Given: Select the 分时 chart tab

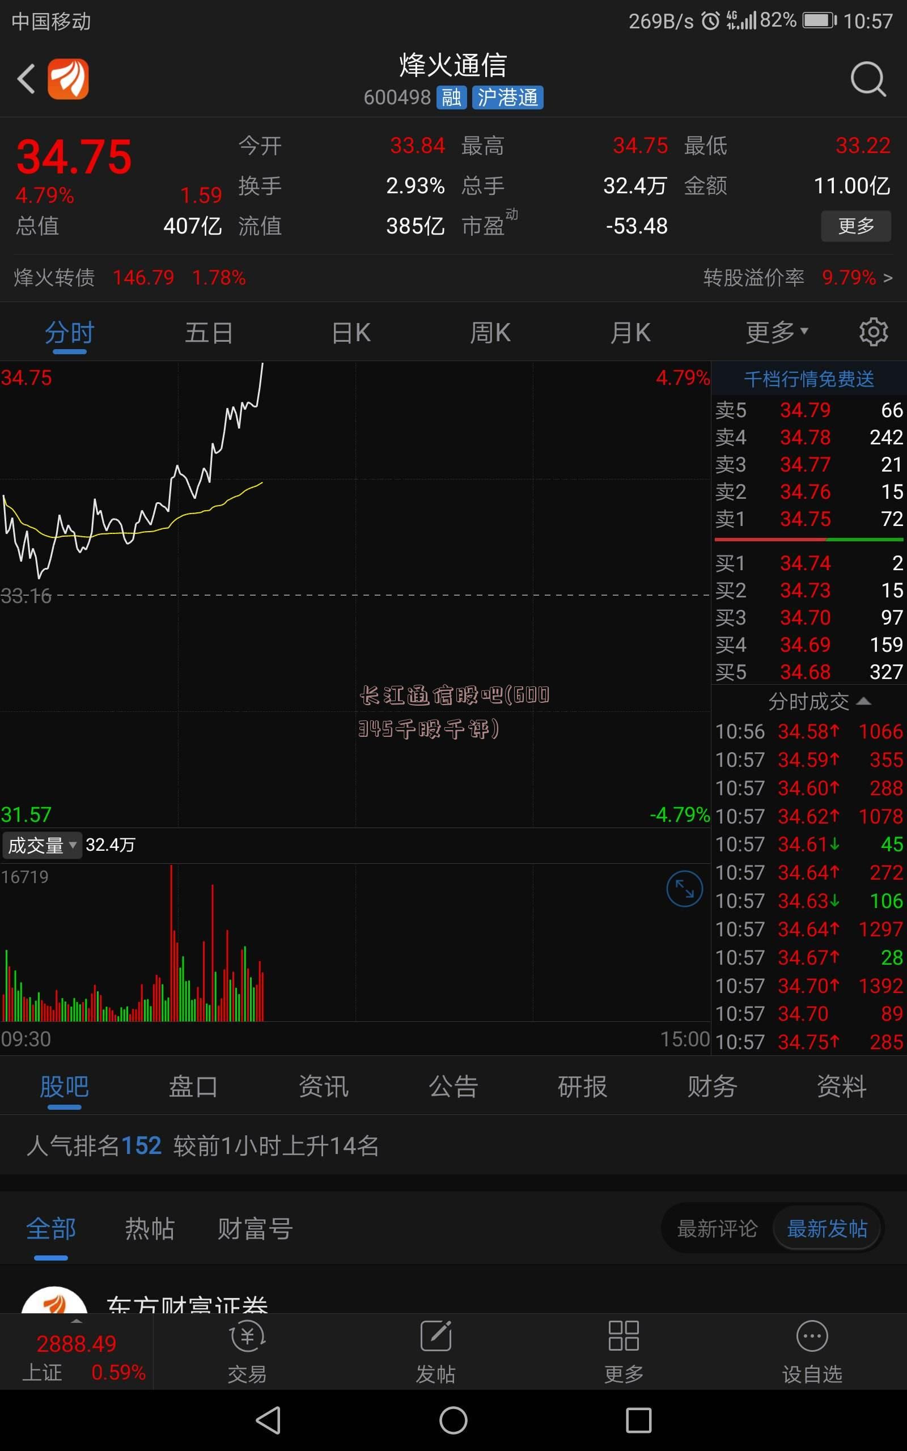Looking at the screenshot, I should [70, 333].
